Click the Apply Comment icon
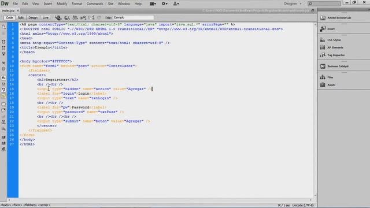Image resolution: width=370 pixels, height=208 pixels. point(3,104)
